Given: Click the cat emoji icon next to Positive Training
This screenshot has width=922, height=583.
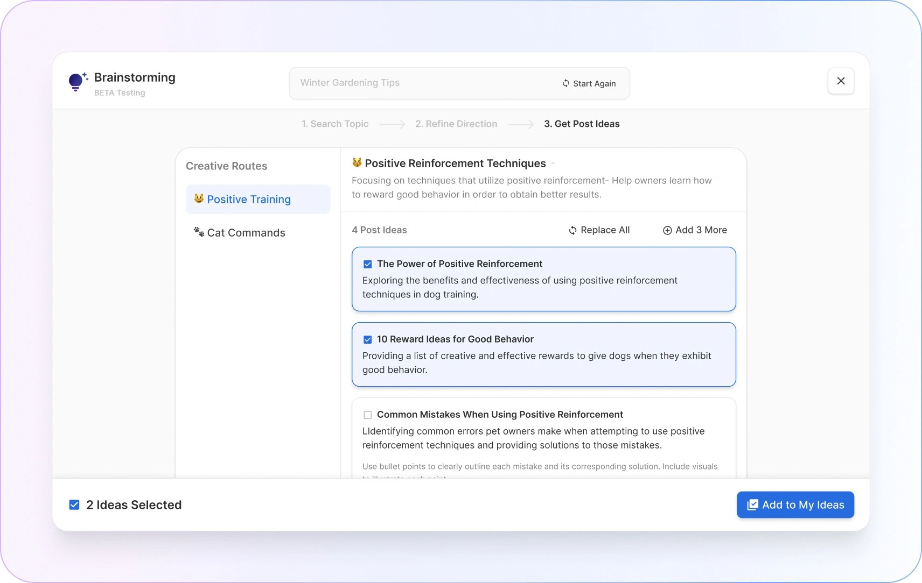Looking at the screenshot, I should coord(199,198).
